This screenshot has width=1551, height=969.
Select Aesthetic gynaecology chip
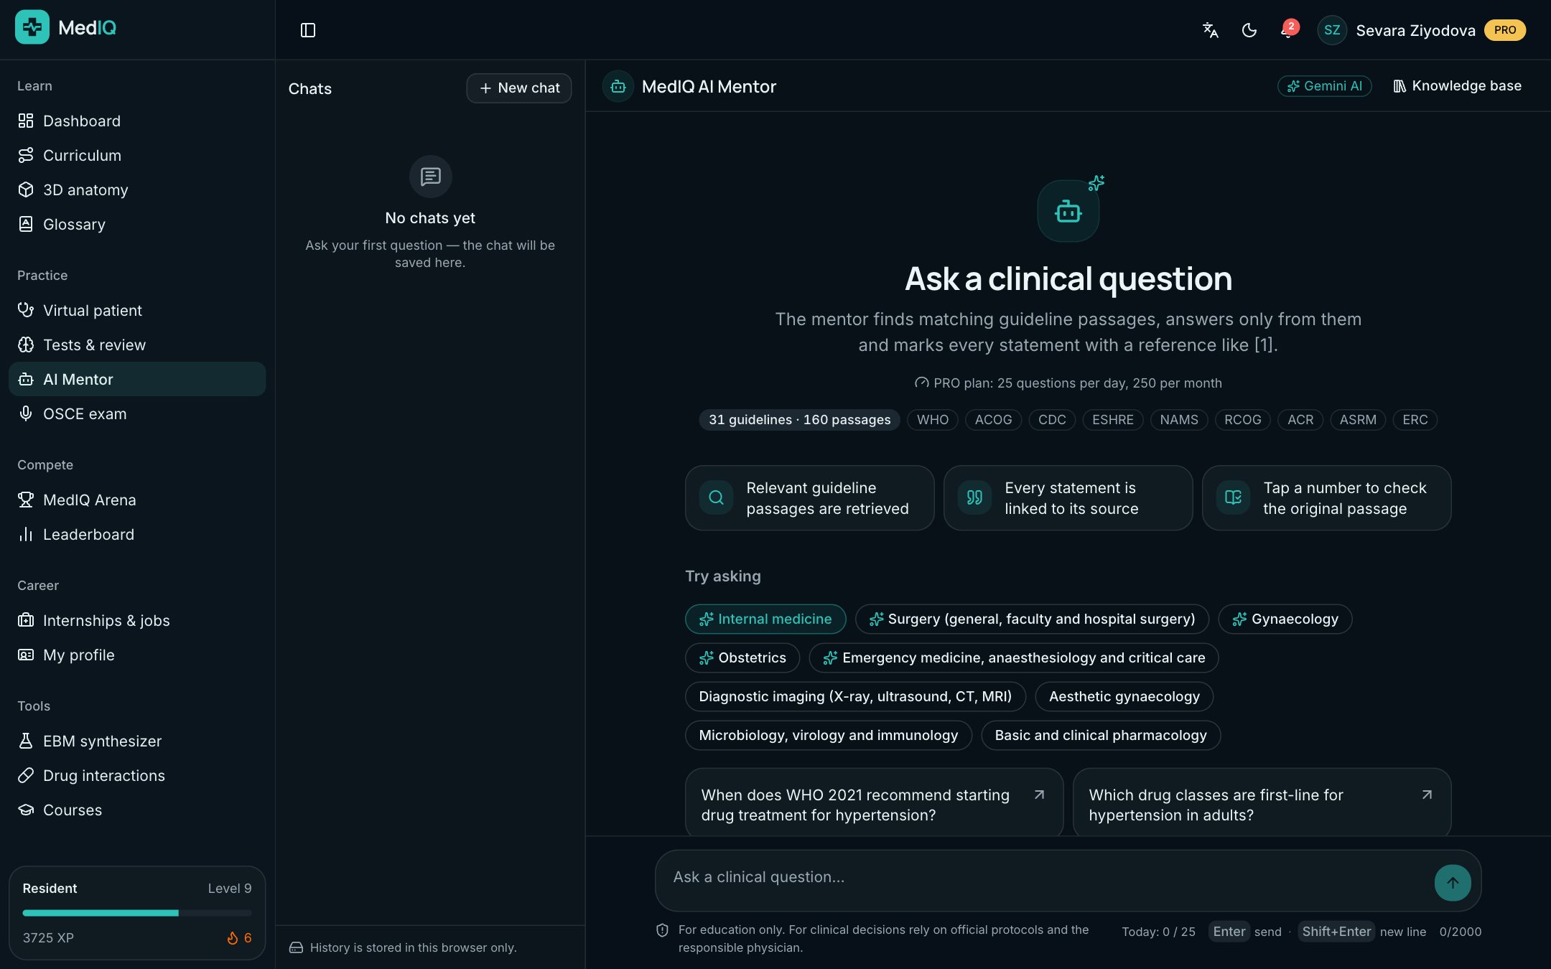(x=1124, y=696)
